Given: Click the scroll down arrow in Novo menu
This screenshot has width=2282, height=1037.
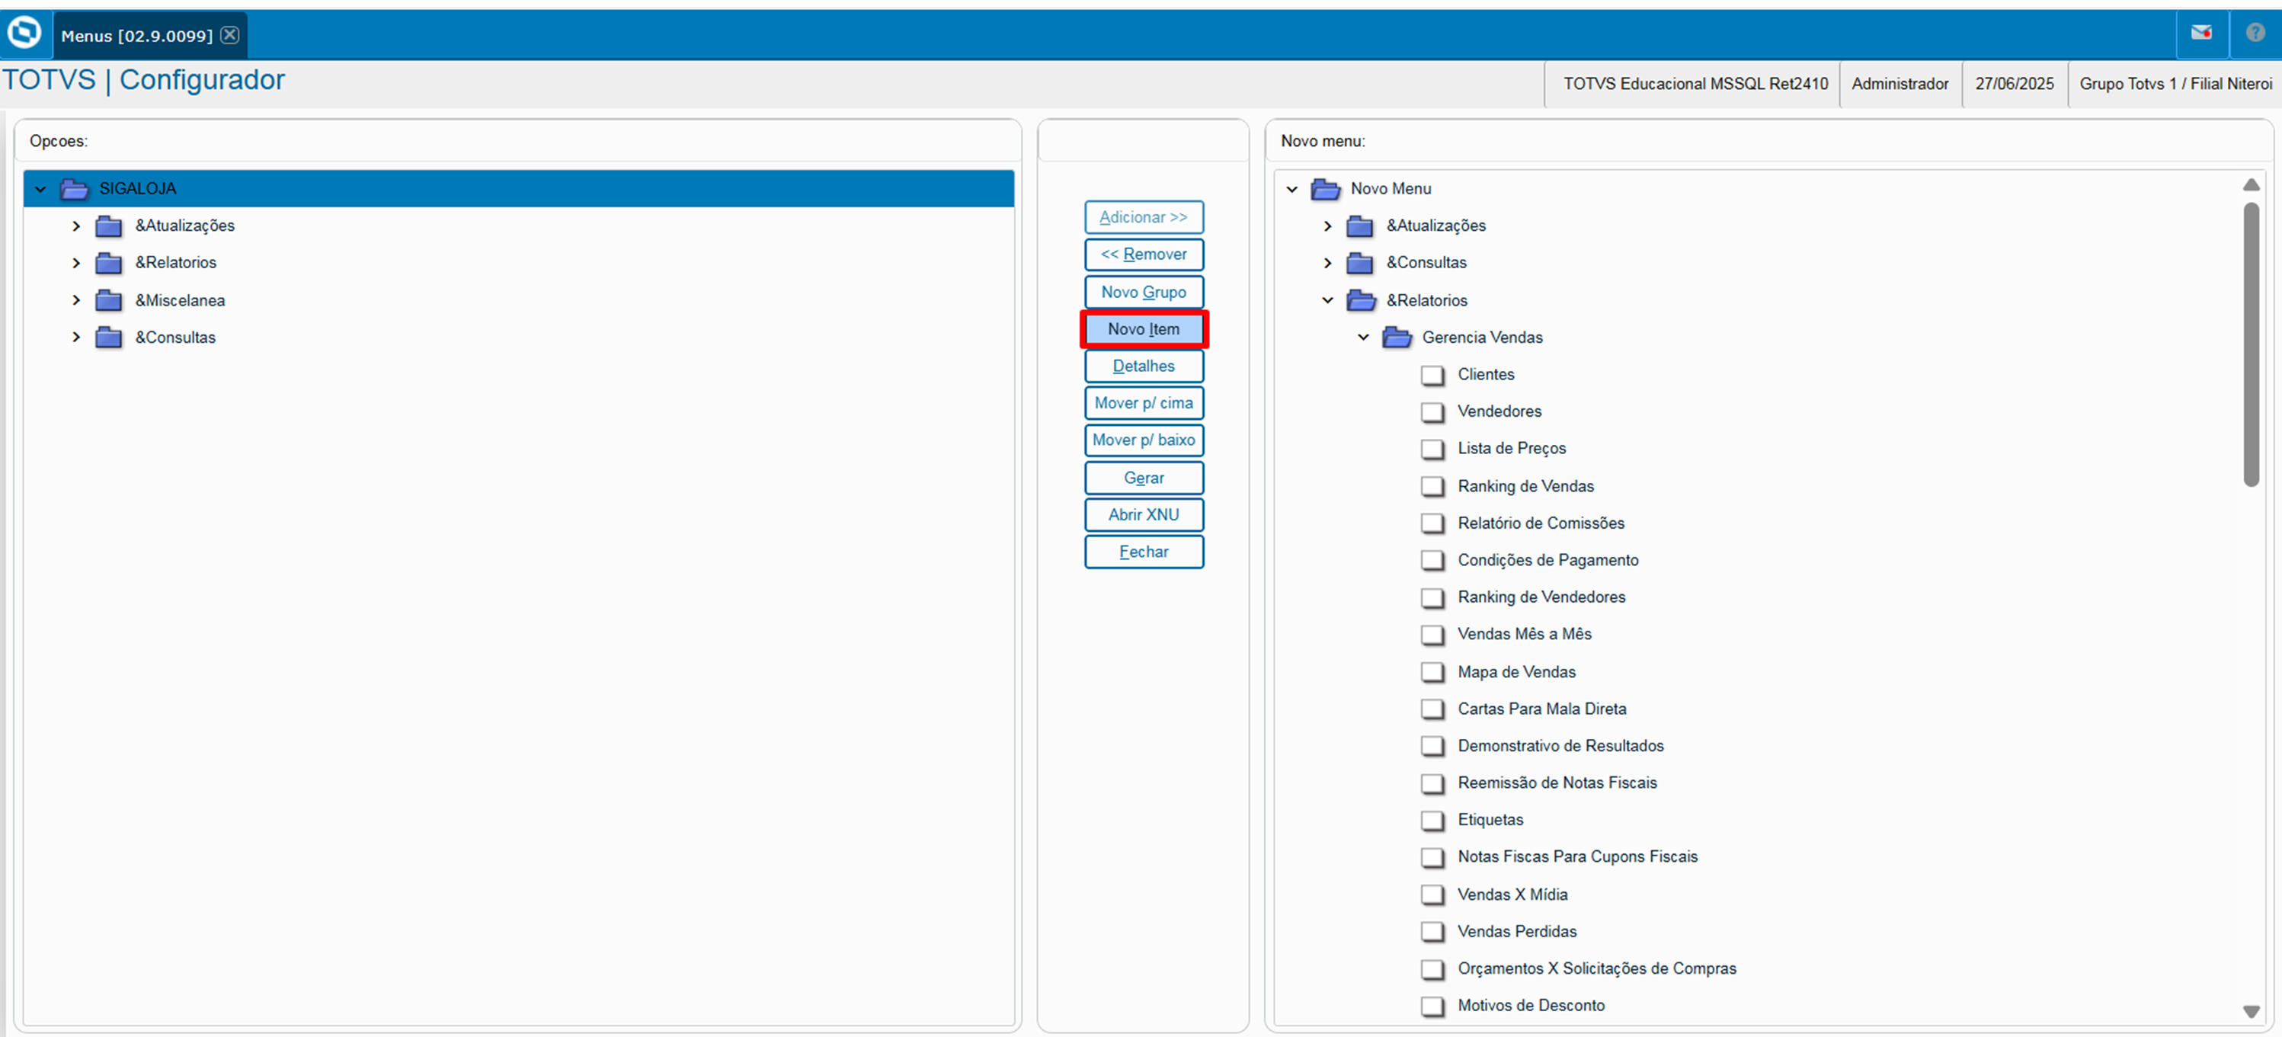Looking at the screenshot, I should point(2250,1010).
